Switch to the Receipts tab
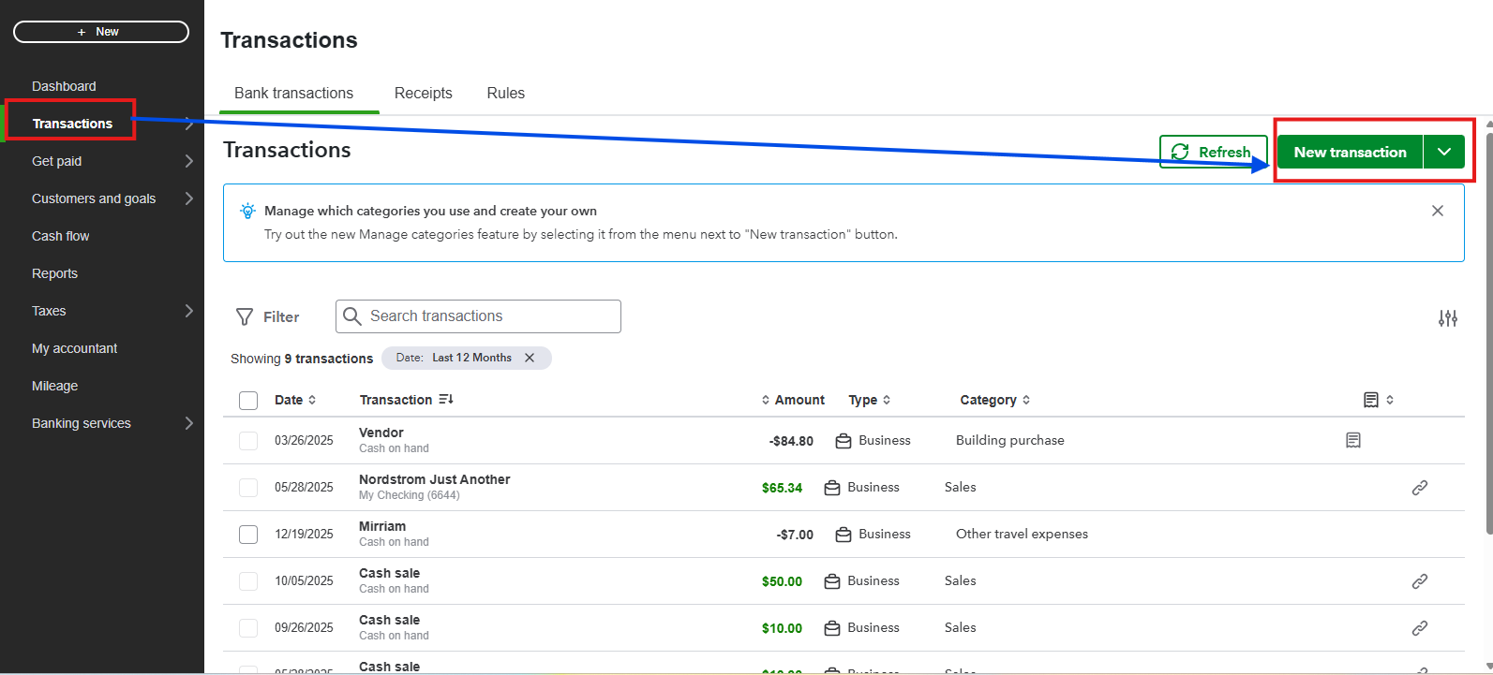 pyautogui.click(x=423, y=94)
